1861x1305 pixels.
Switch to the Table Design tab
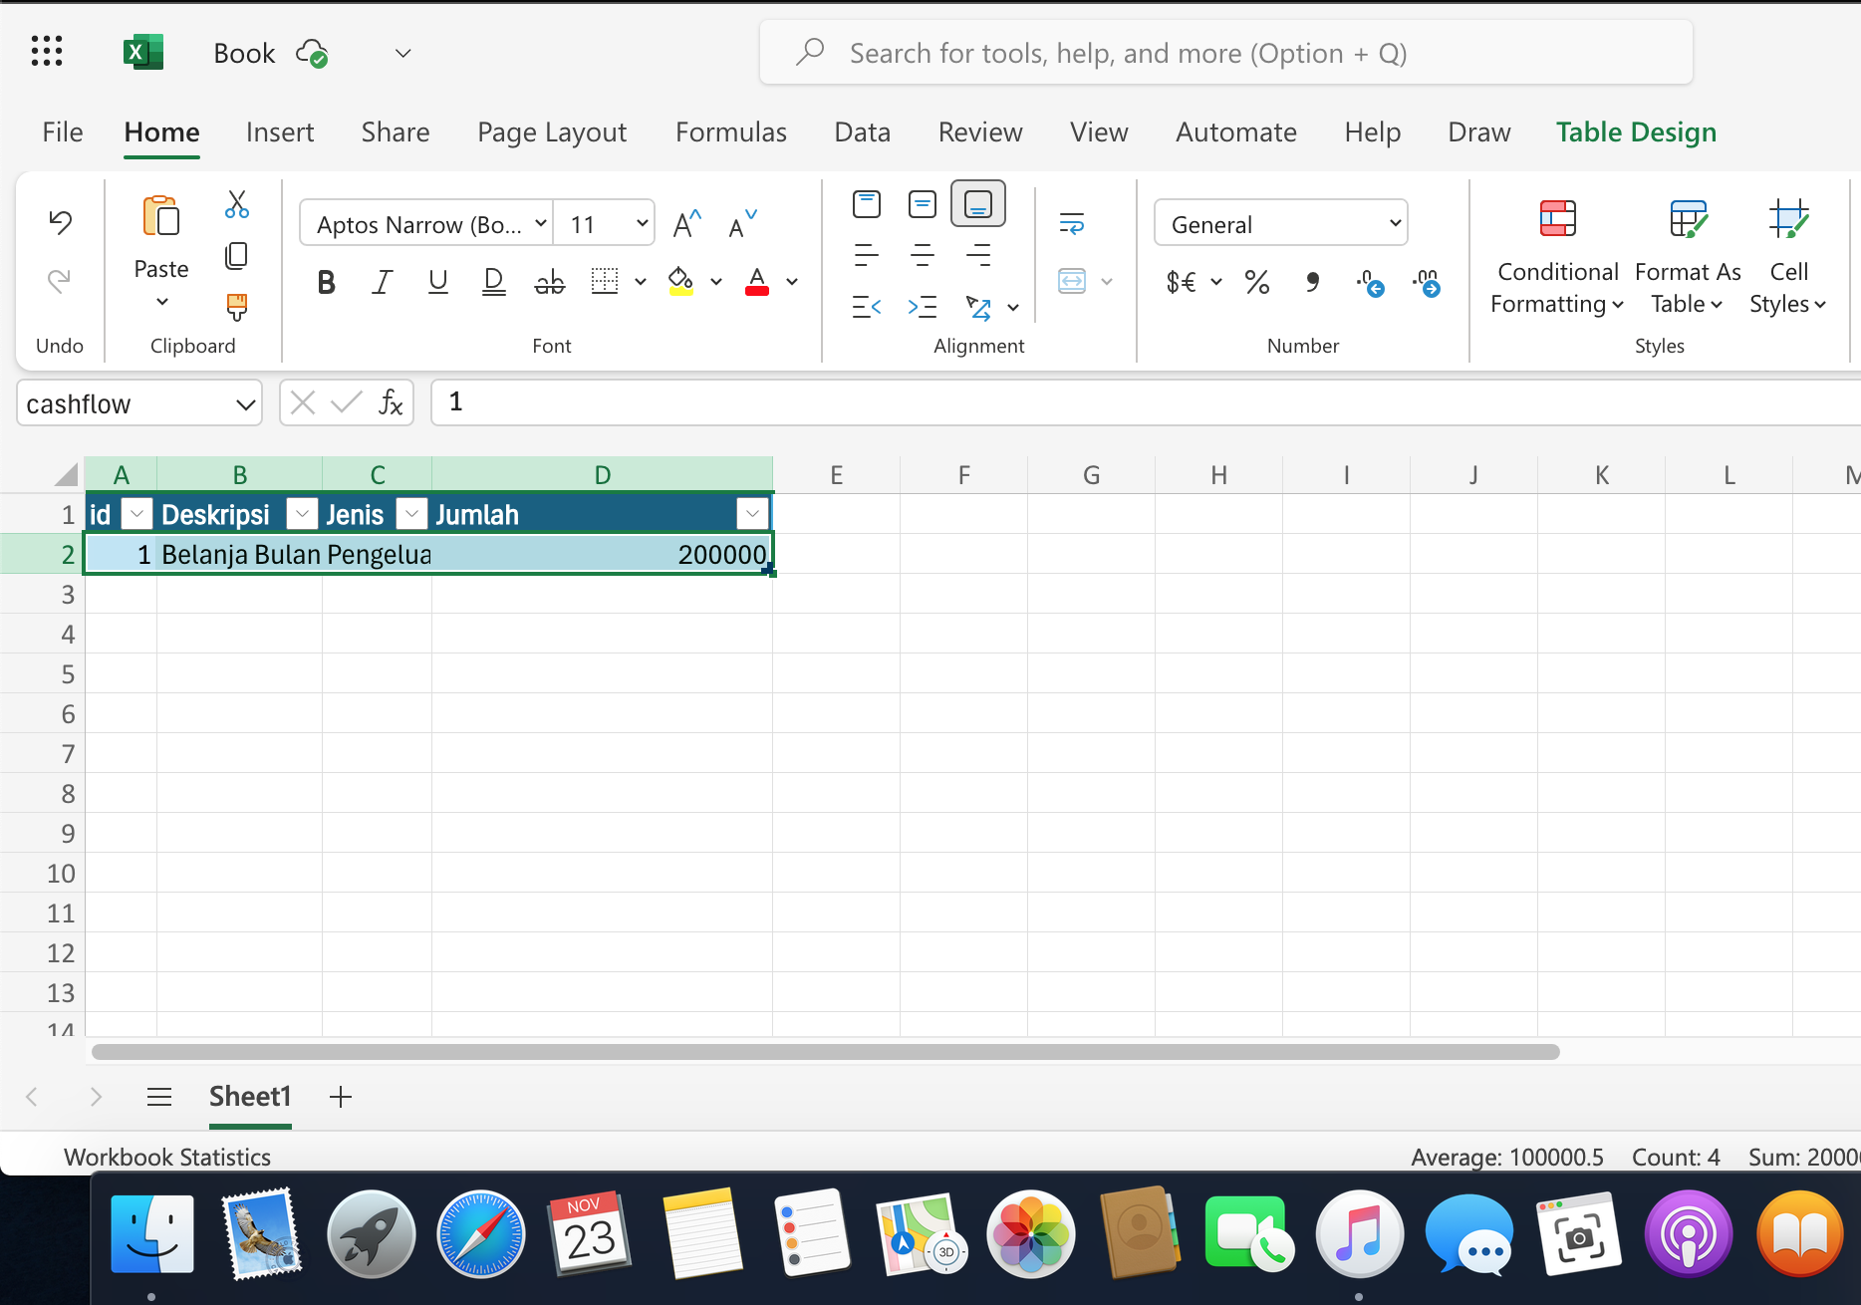click(1635, 131)
